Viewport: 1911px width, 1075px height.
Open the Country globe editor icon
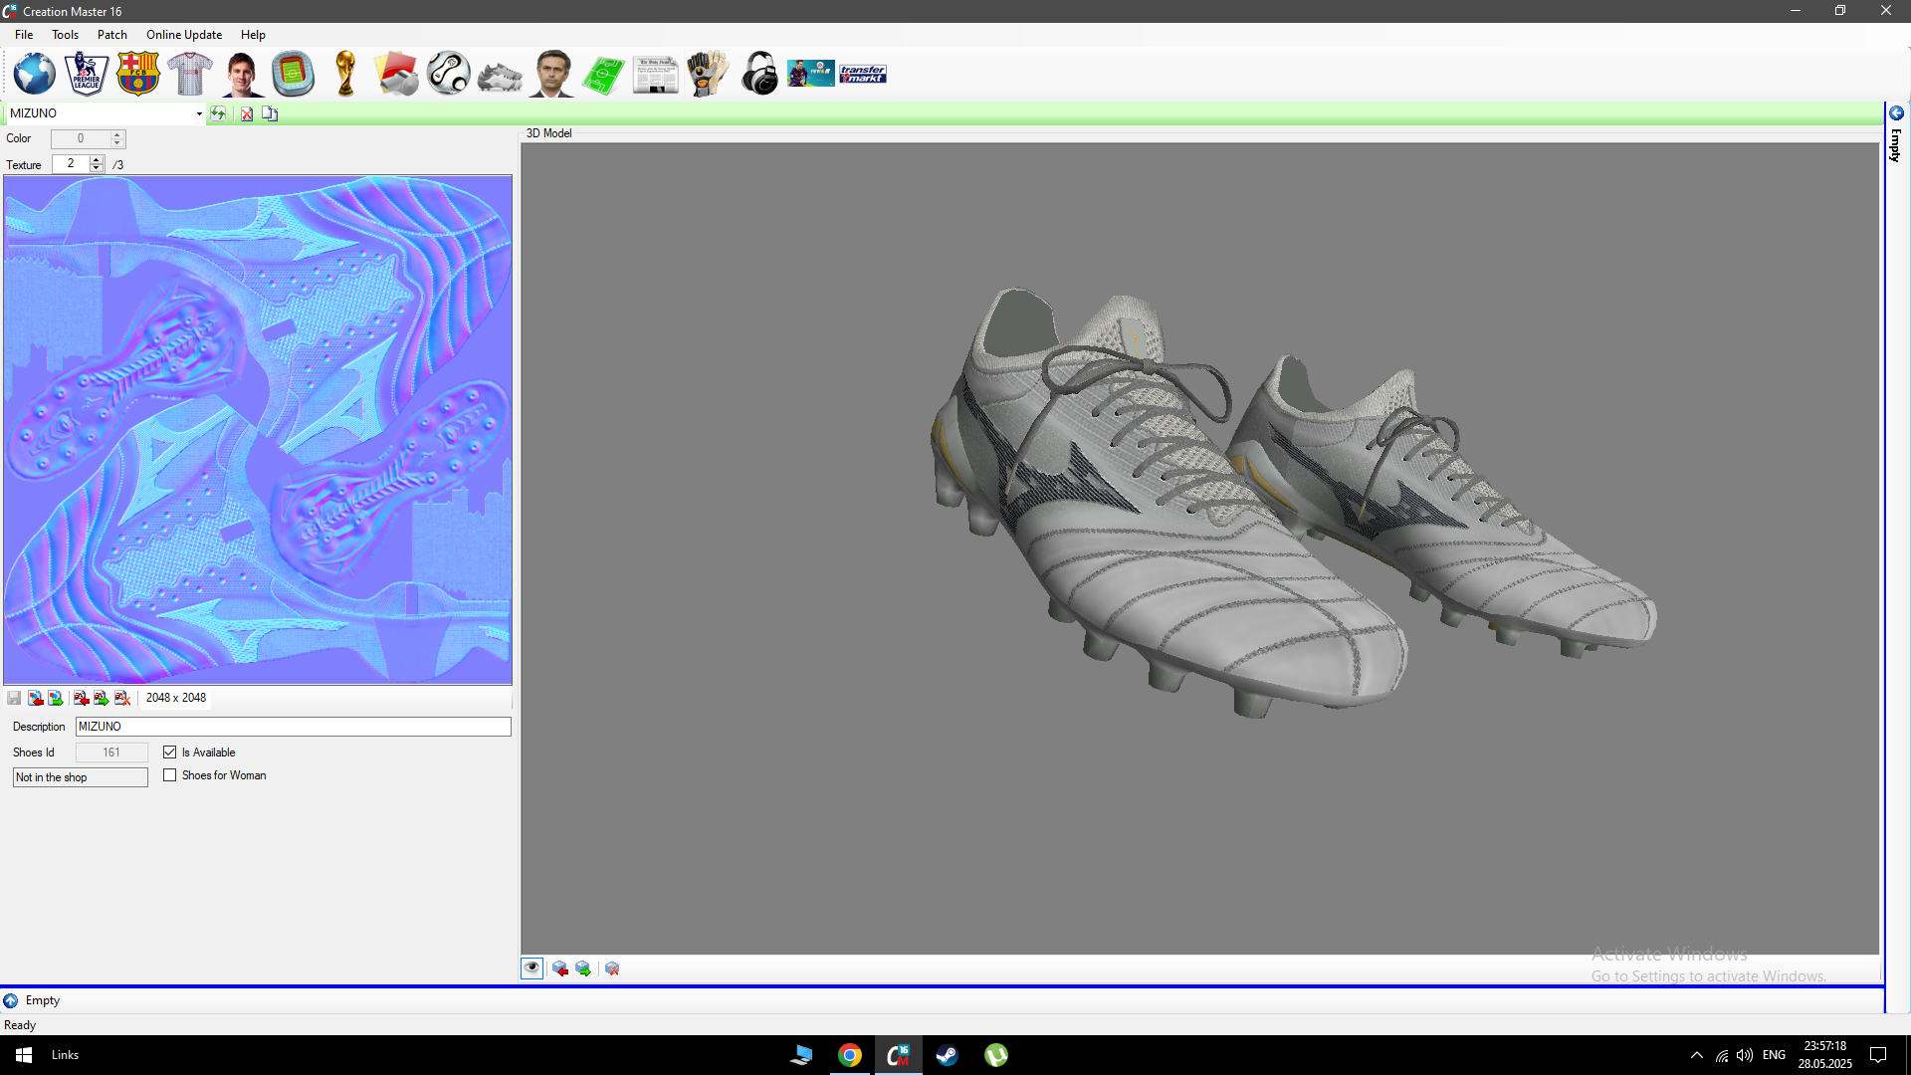(35, 75)
